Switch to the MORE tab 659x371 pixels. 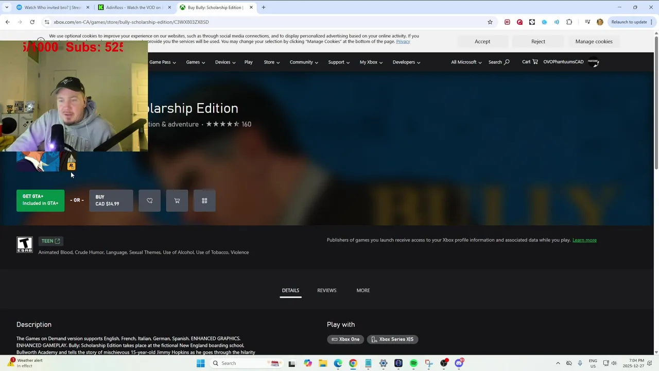[x=363, y=291]
